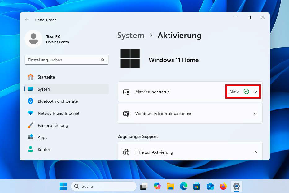Viewport: 289px width, 193px height.
Task: Click the Zugehöriger Support heading
Action: pyautogui.click(x=138, y=136)
